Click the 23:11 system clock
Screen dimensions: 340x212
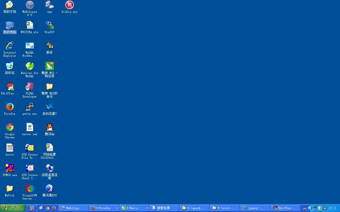click(332, 208)
